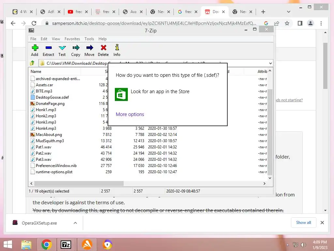This screenshot has height=251, width=334.
Task: Click the Chrome share page icon
Action: [x=277, y=23]
